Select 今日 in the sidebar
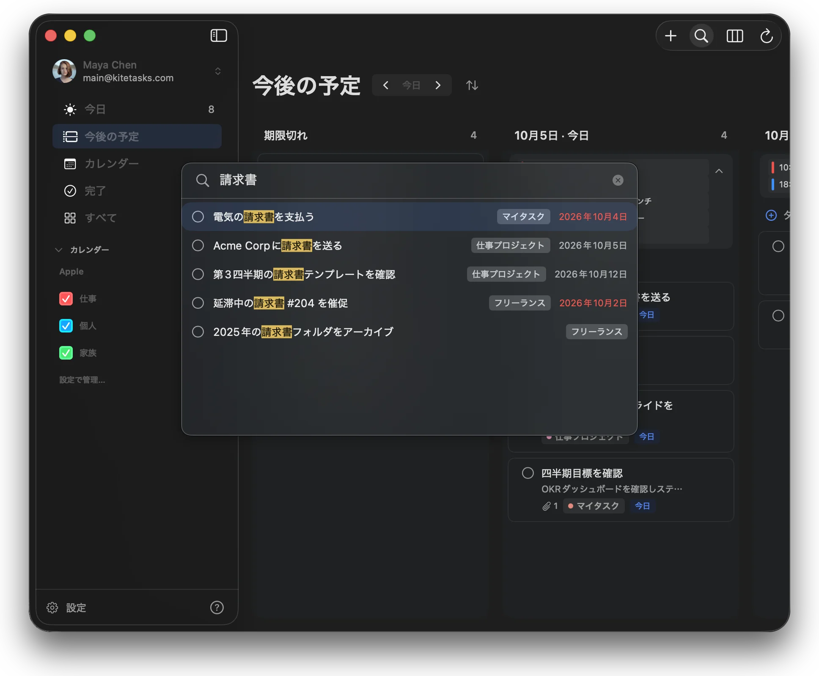Image resolution: width=819 pixels, height=676 pixels. coord(137,110)
